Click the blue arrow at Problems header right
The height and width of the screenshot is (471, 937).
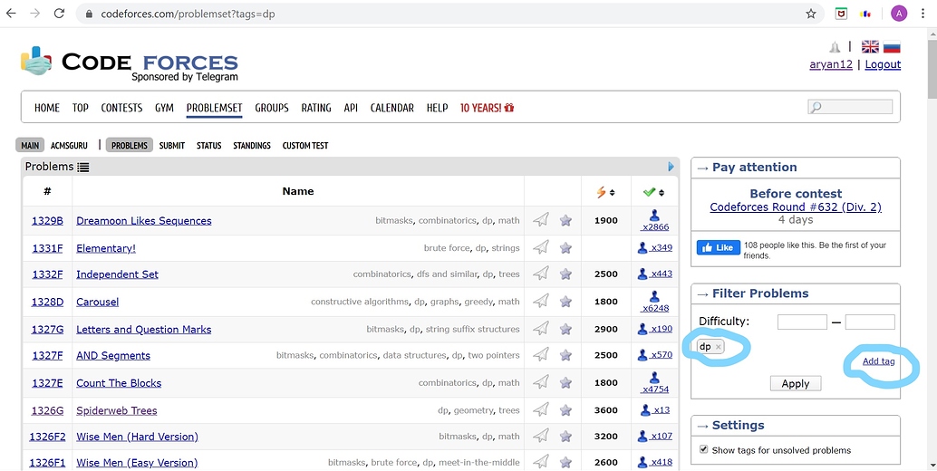click(x=671, y=167)
